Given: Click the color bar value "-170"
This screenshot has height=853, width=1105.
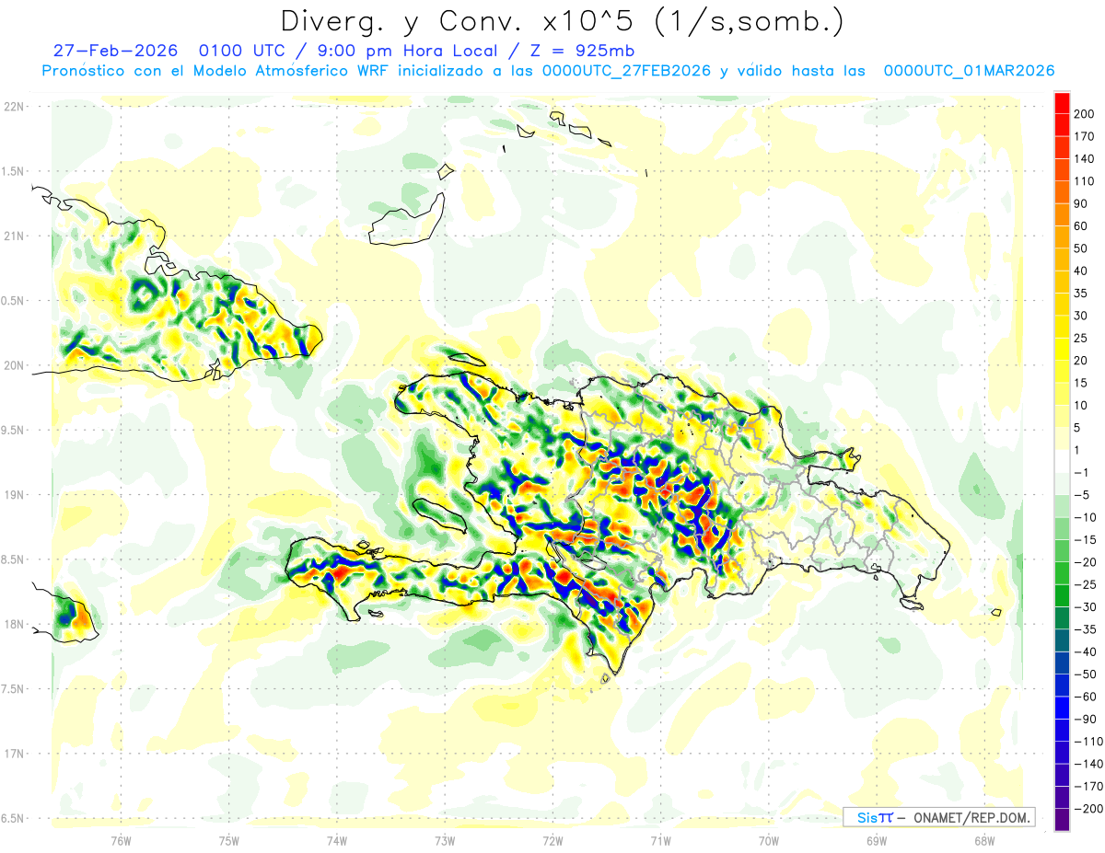Looking at the screenshot, I should pyautogui.click(x=1088, y=787).
